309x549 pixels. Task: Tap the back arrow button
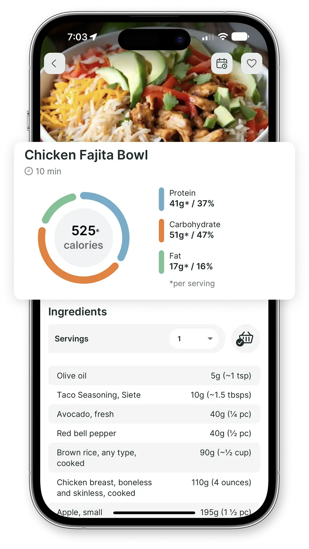point(55,64)
